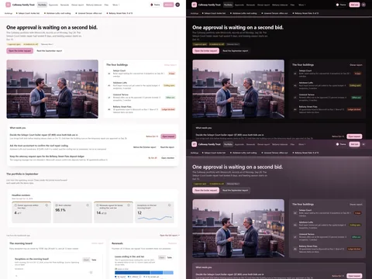This screenshot has height=279, width=372.
Task: Click the 'Ledger blocked' tag in plum view
Action: click(x=354, y=249)
